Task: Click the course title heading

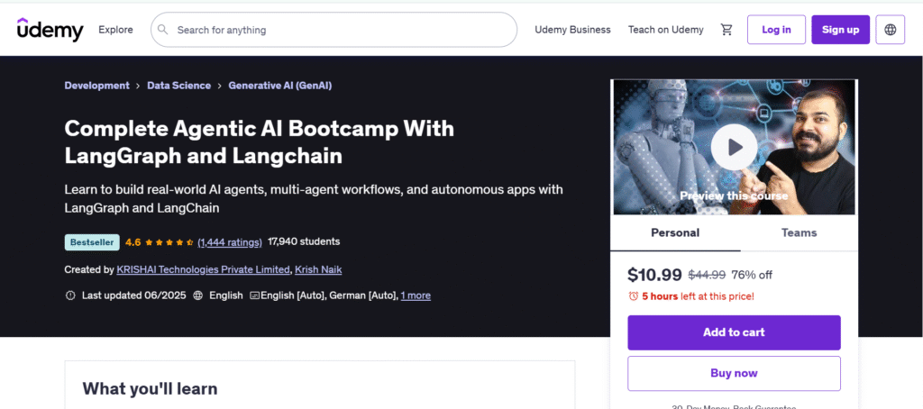Action: pos(259,141)
